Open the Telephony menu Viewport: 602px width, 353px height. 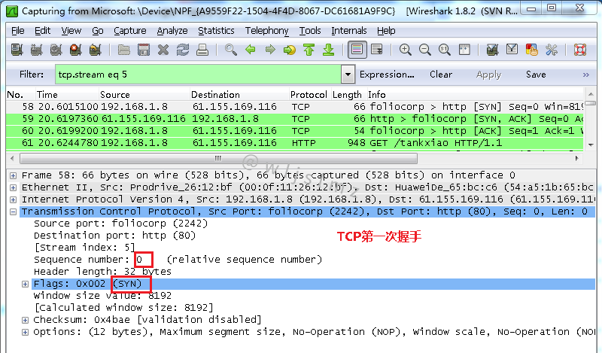[266, 31]
